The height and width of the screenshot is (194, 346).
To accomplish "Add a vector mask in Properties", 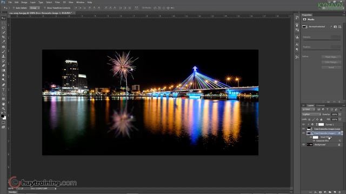I will click(340, 26).
